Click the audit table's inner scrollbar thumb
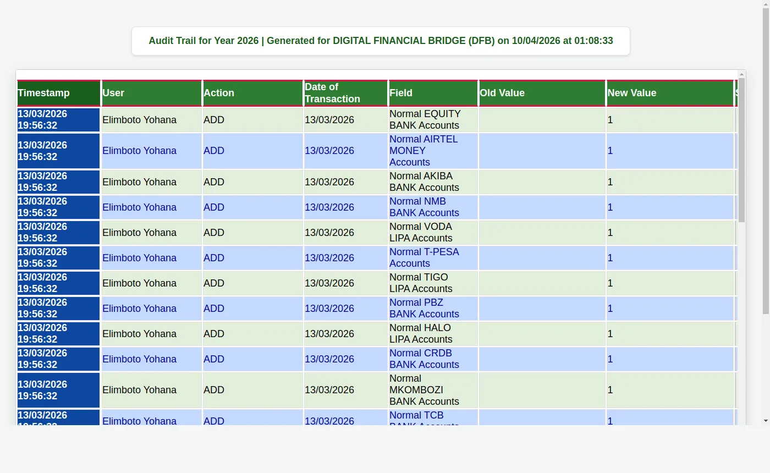Image resolution: width=770 pixels, height=473 pixels. pos(741,150)
